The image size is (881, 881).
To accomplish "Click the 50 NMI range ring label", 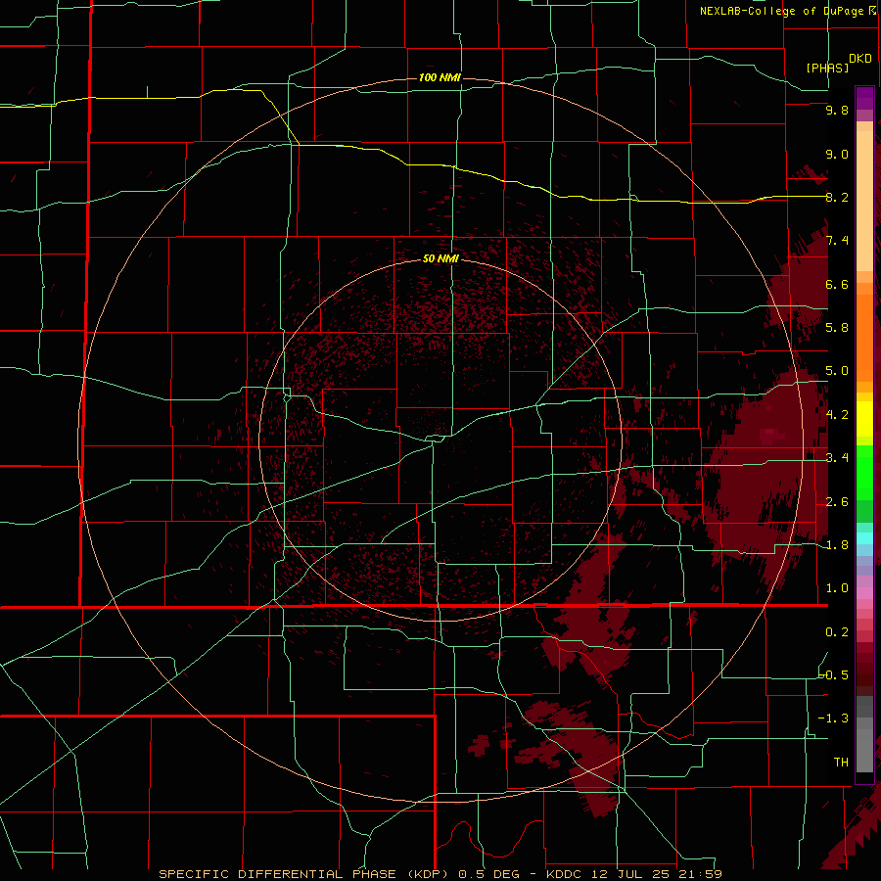I will coord(441,258).
